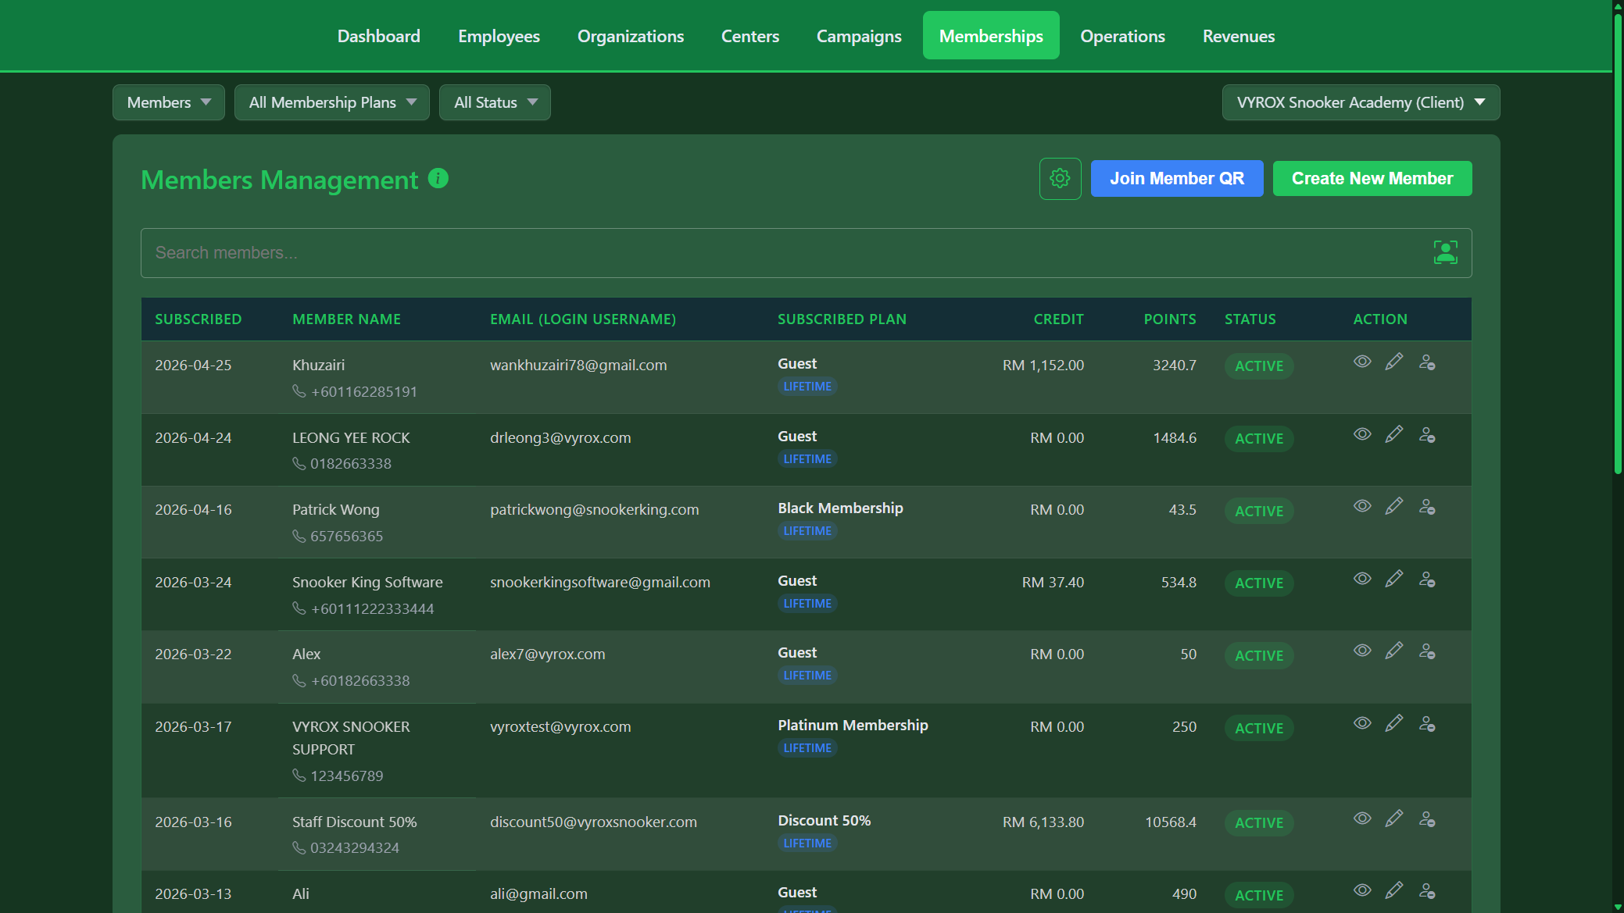Image resolution: width=1624 pixels, height=913 pixels.
Task: Click the face scan icon in search bar
Action: coord(1445,252)
